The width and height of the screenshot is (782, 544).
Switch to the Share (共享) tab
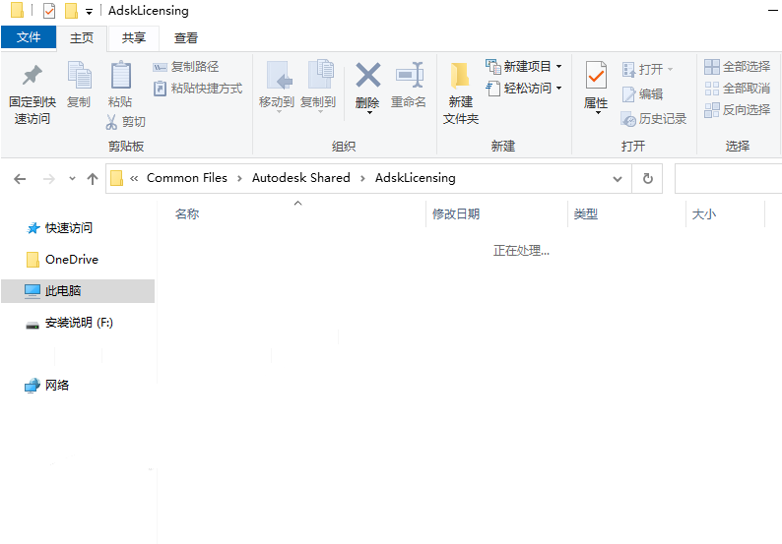click(x=134, y=37)
